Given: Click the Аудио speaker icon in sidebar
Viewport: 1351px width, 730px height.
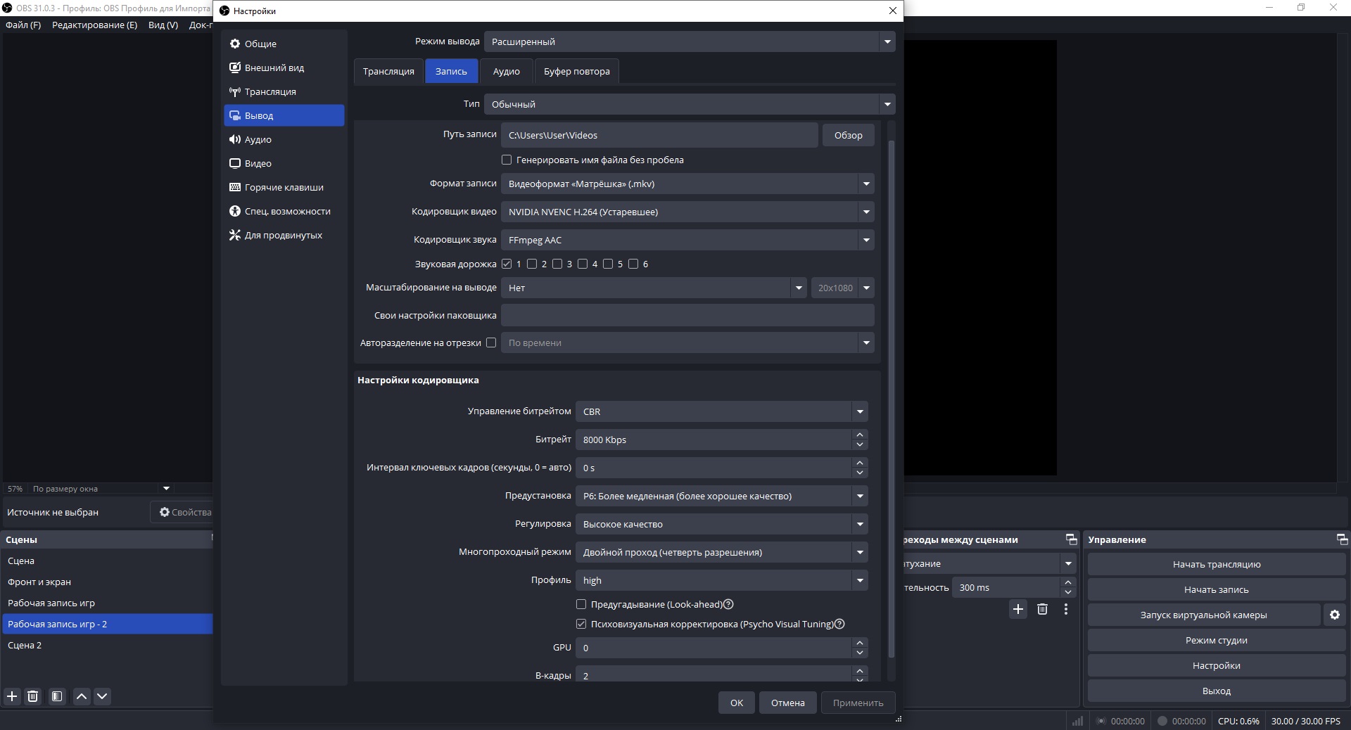Looking at the screenshot, I should coord(235,139).
